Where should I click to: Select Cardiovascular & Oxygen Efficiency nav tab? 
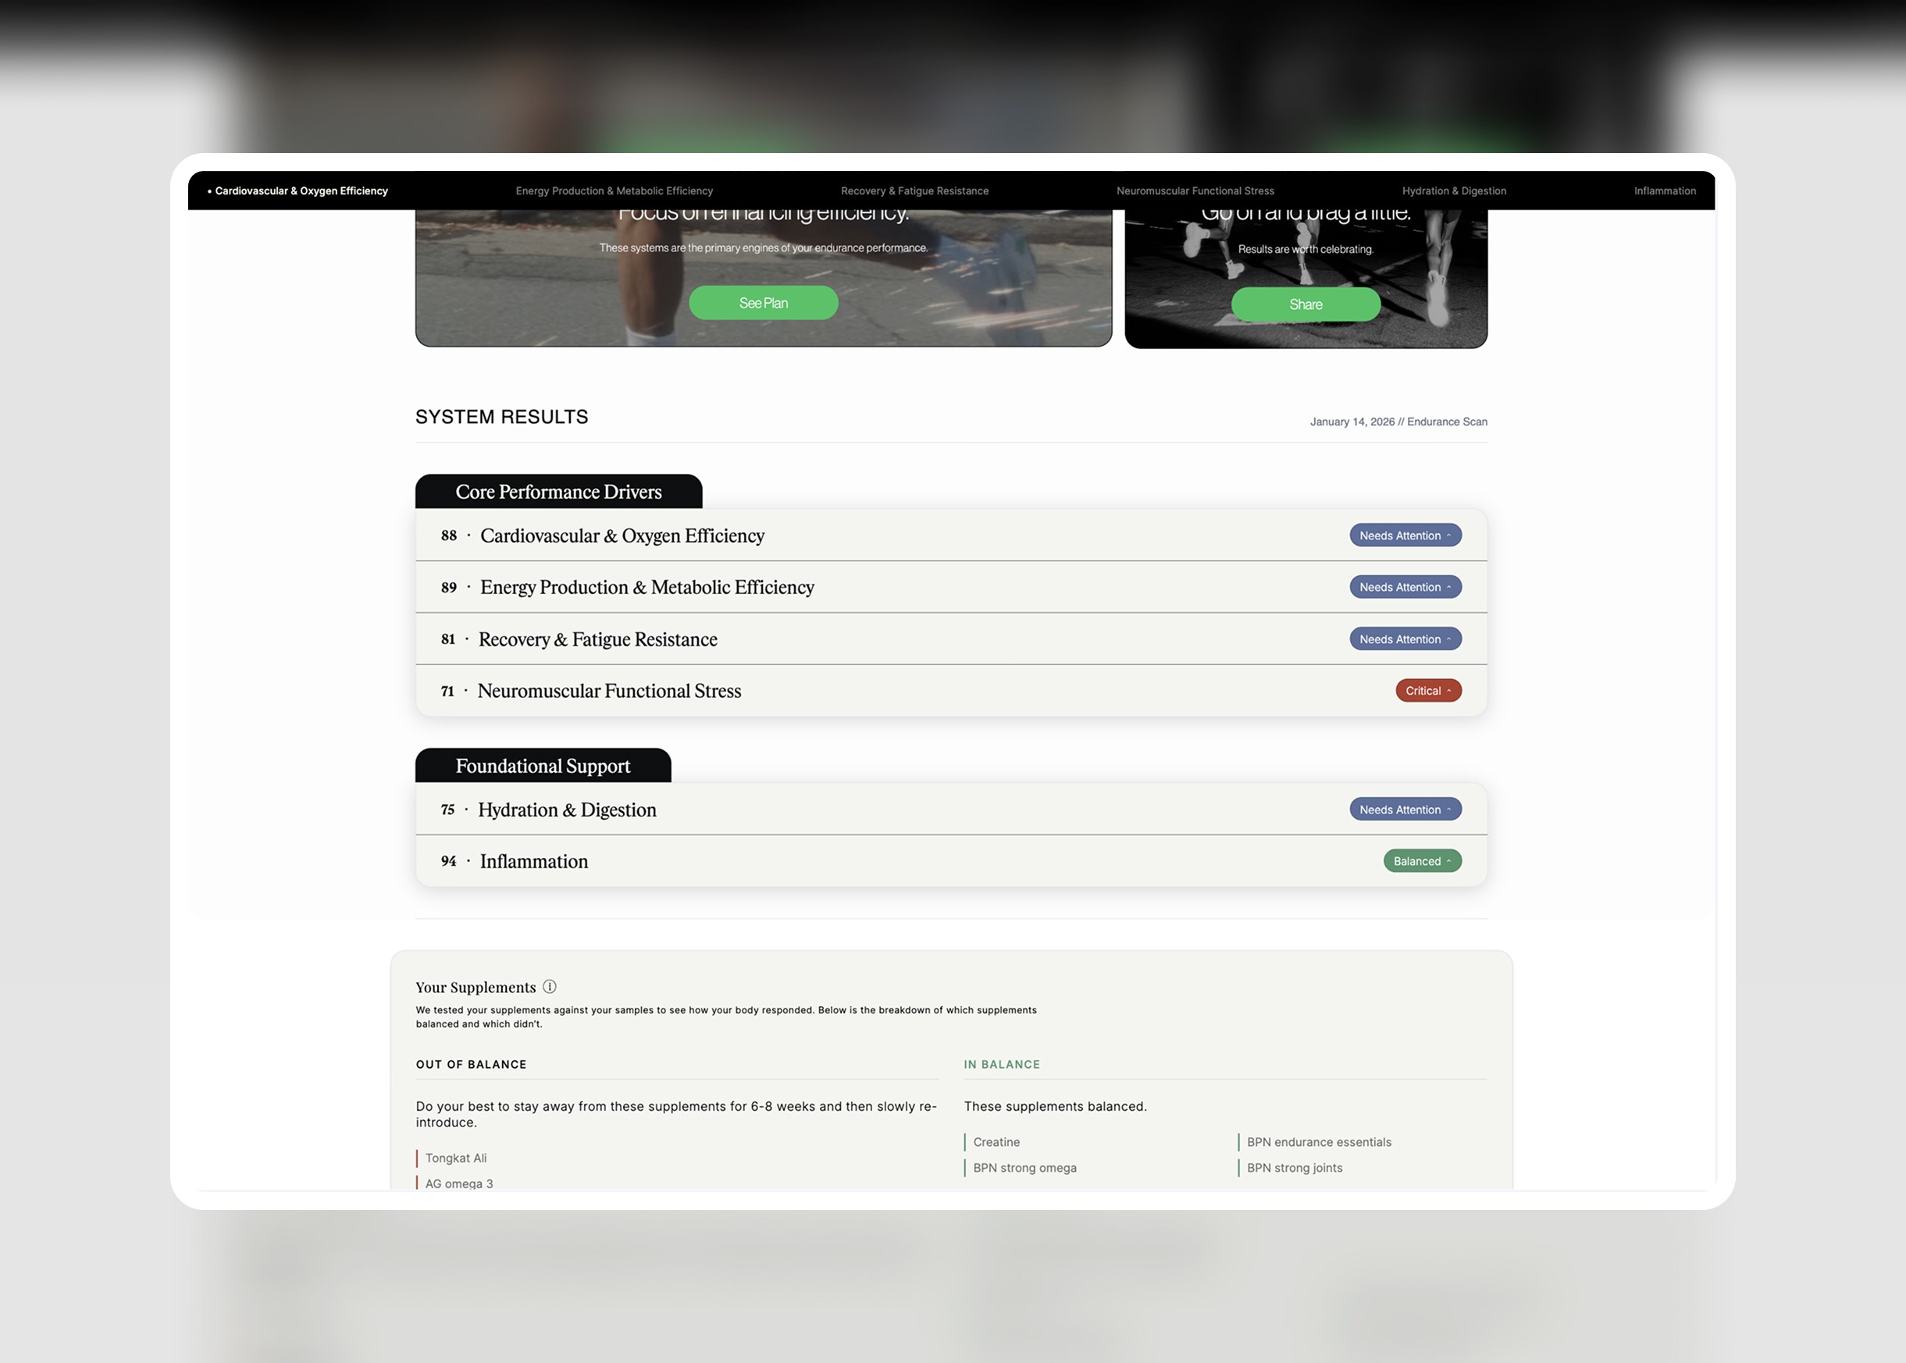(x=301, y=191)
